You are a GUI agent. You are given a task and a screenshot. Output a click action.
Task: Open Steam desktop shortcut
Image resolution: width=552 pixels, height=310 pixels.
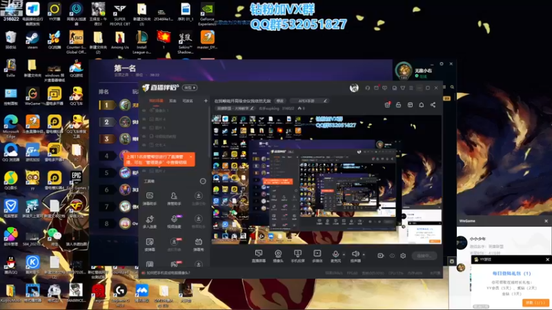(x=32, y=40)
